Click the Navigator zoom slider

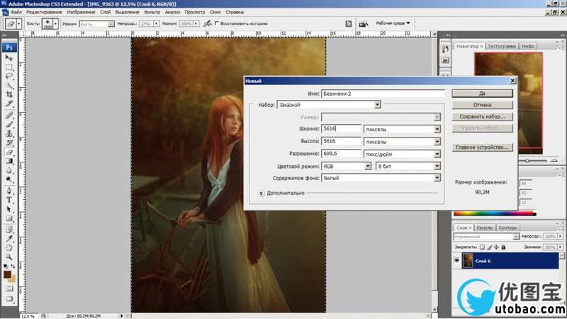click(x=527, y=161)
